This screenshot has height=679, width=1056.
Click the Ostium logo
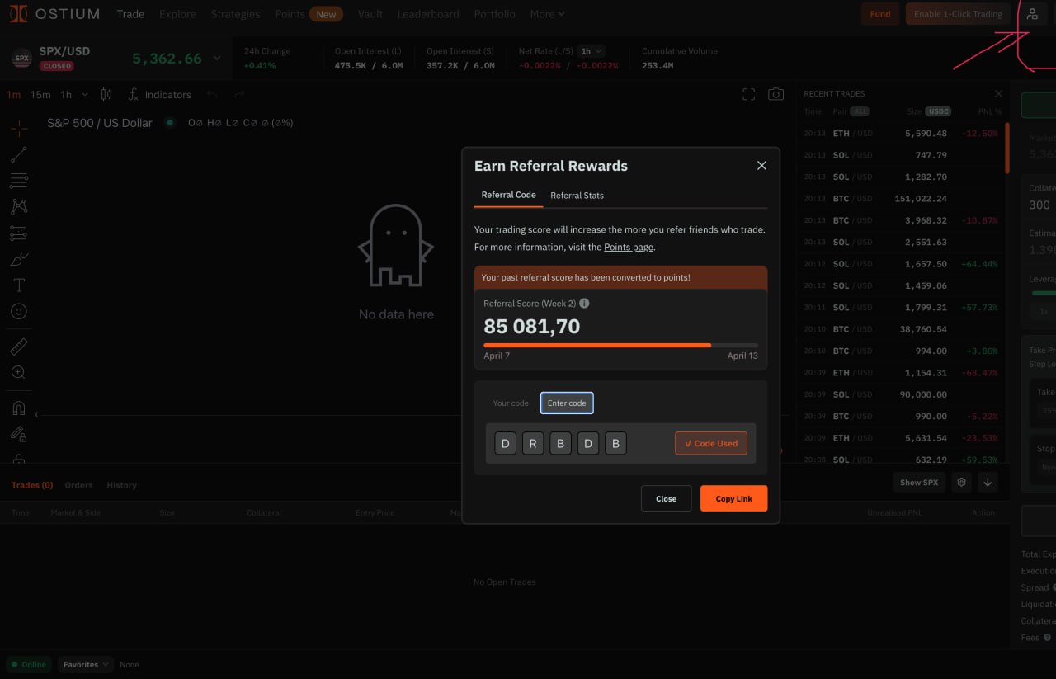tap(54, 14)
